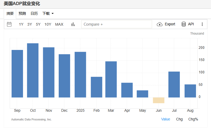Click the Compare + input field
The height and width of the screenshot is (131, 211).
pyautogui.click(x=116, y=24)
